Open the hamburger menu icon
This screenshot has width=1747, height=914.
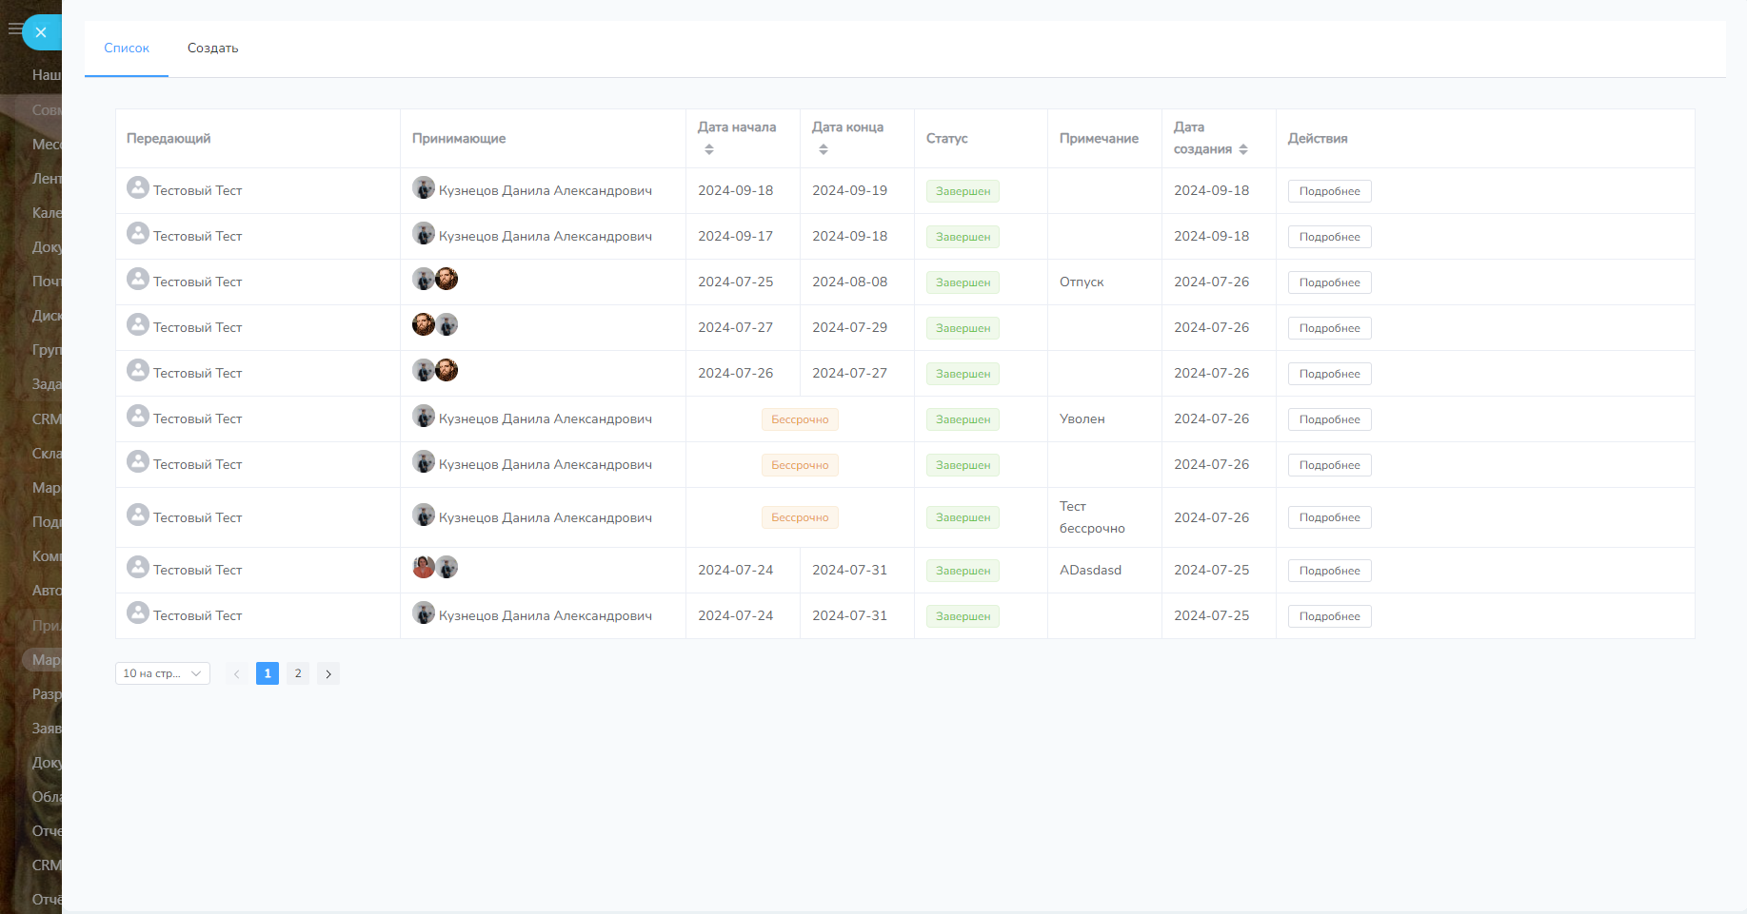tap(14, 29)
